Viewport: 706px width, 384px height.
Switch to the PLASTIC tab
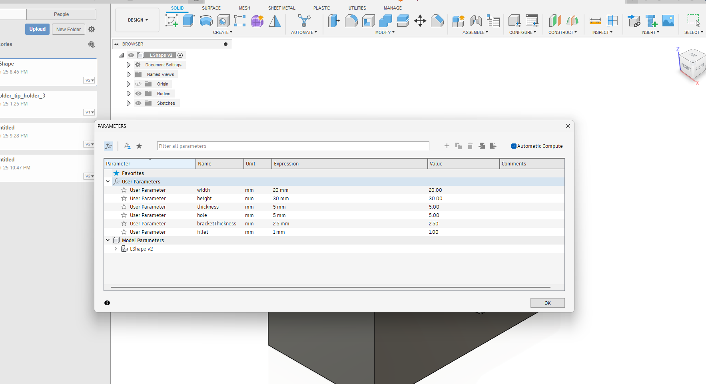pyautogui.click(x=322, y=8)
